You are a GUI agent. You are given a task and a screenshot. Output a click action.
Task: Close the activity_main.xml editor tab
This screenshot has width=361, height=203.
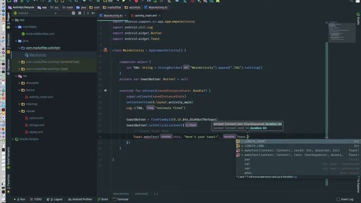click(x=160, y=16)
